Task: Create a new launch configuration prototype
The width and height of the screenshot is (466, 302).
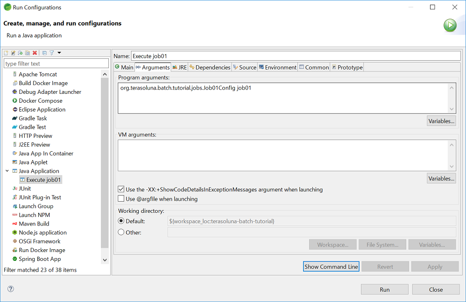Action: click(13, 53)
